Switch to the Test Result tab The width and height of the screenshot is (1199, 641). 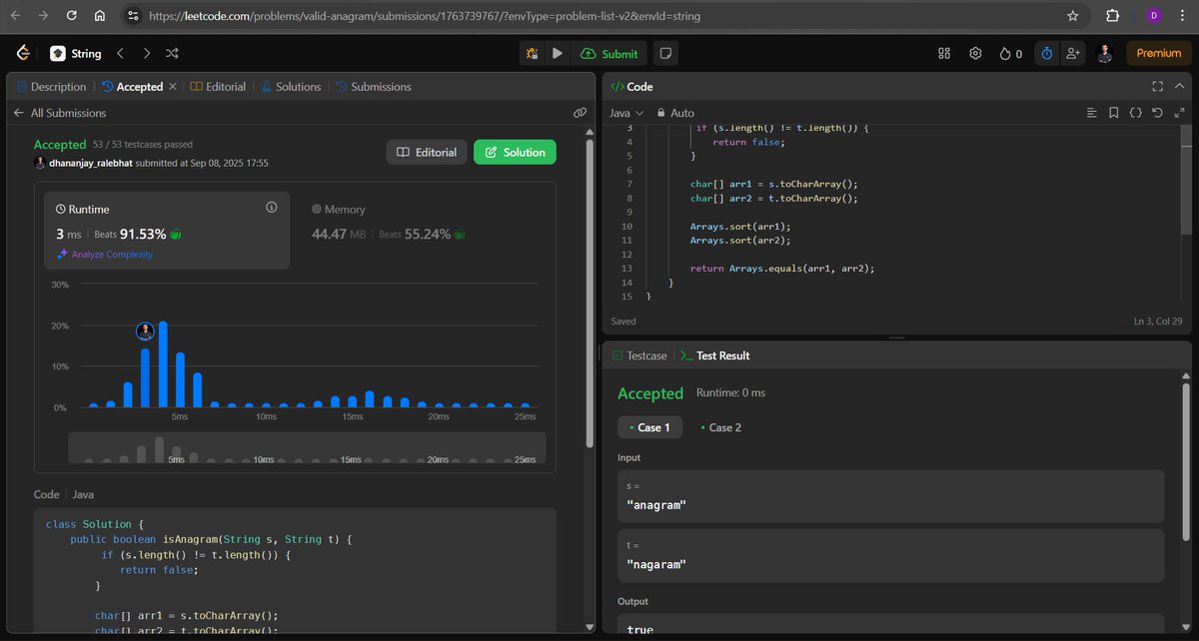click(x=715, y=355)
